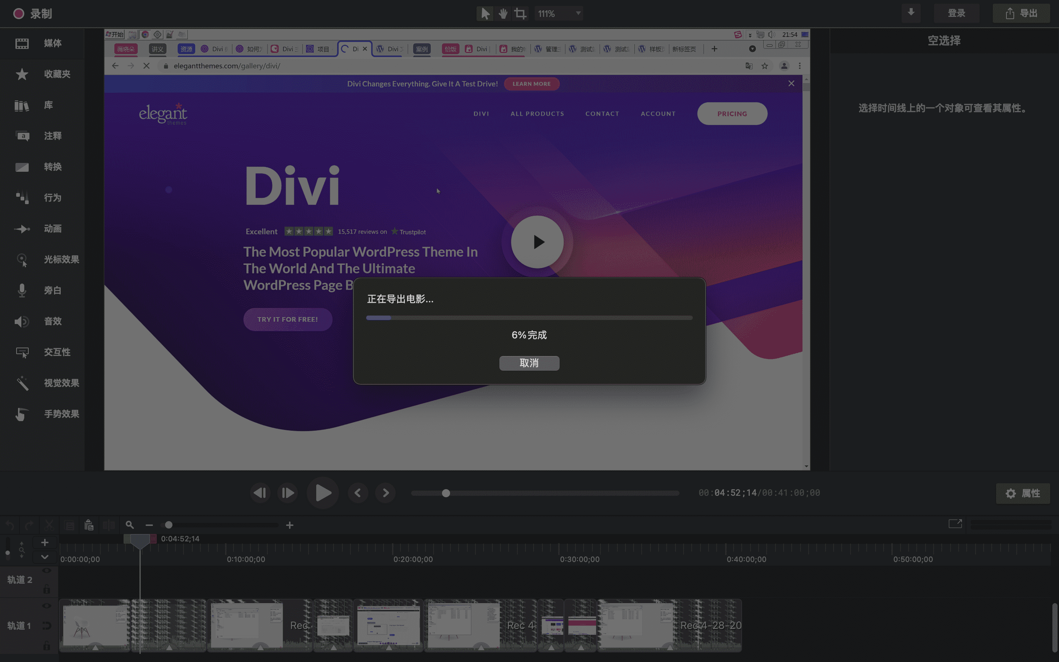Add a new track with plus
This screenshot has height=662, width=1059.
tap(44, 542)
